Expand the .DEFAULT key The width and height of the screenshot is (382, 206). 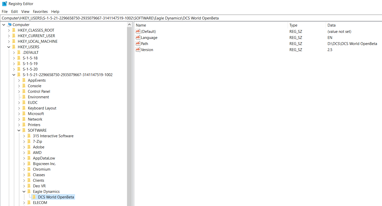[x=14, y=53]
